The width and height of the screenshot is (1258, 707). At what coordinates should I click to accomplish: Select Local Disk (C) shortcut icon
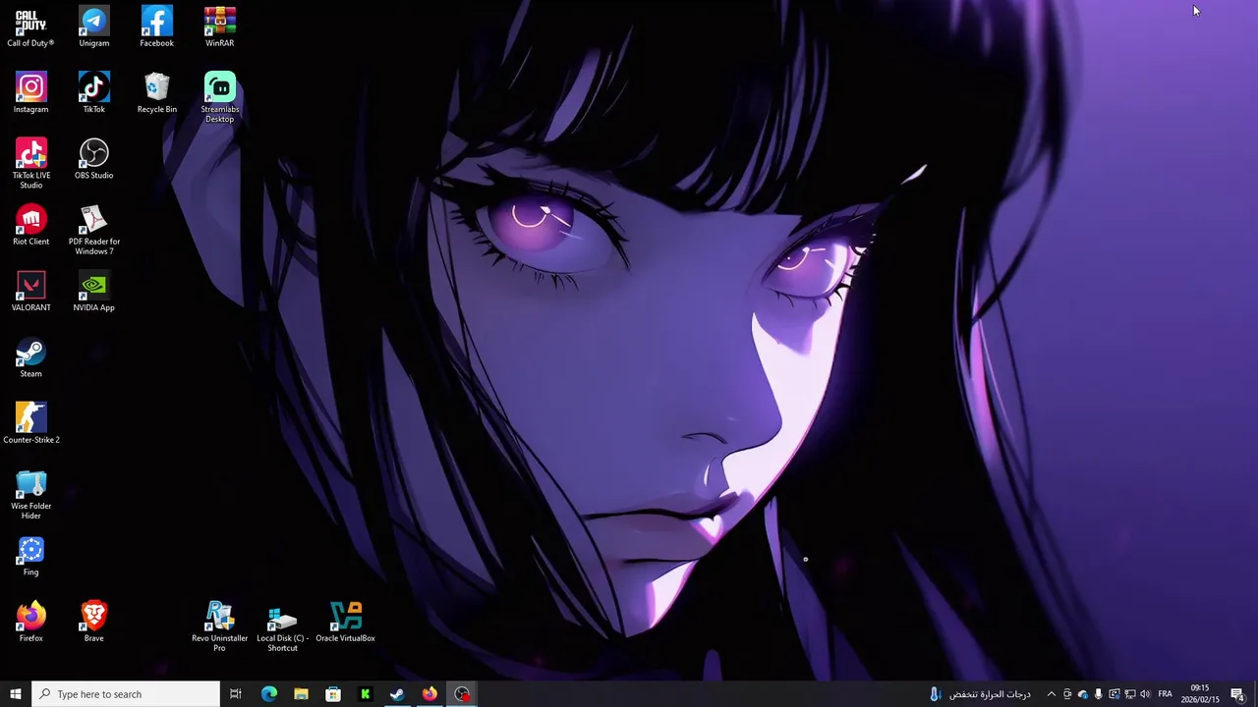[x=283, y=626]
